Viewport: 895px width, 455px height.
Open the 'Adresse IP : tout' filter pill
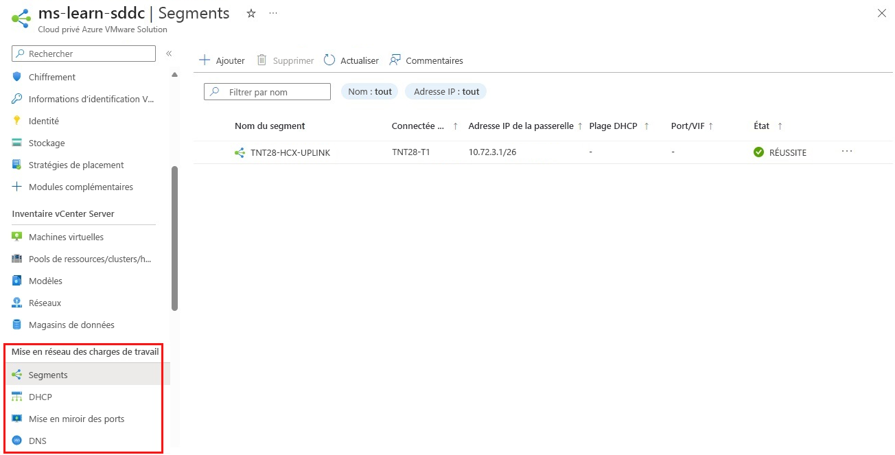[x=446, y=91]
